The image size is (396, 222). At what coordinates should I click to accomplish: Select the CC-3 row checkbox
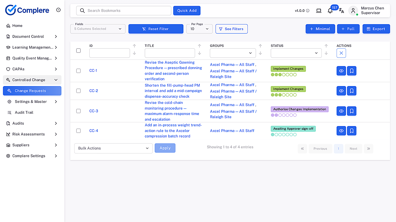(78, 111)
